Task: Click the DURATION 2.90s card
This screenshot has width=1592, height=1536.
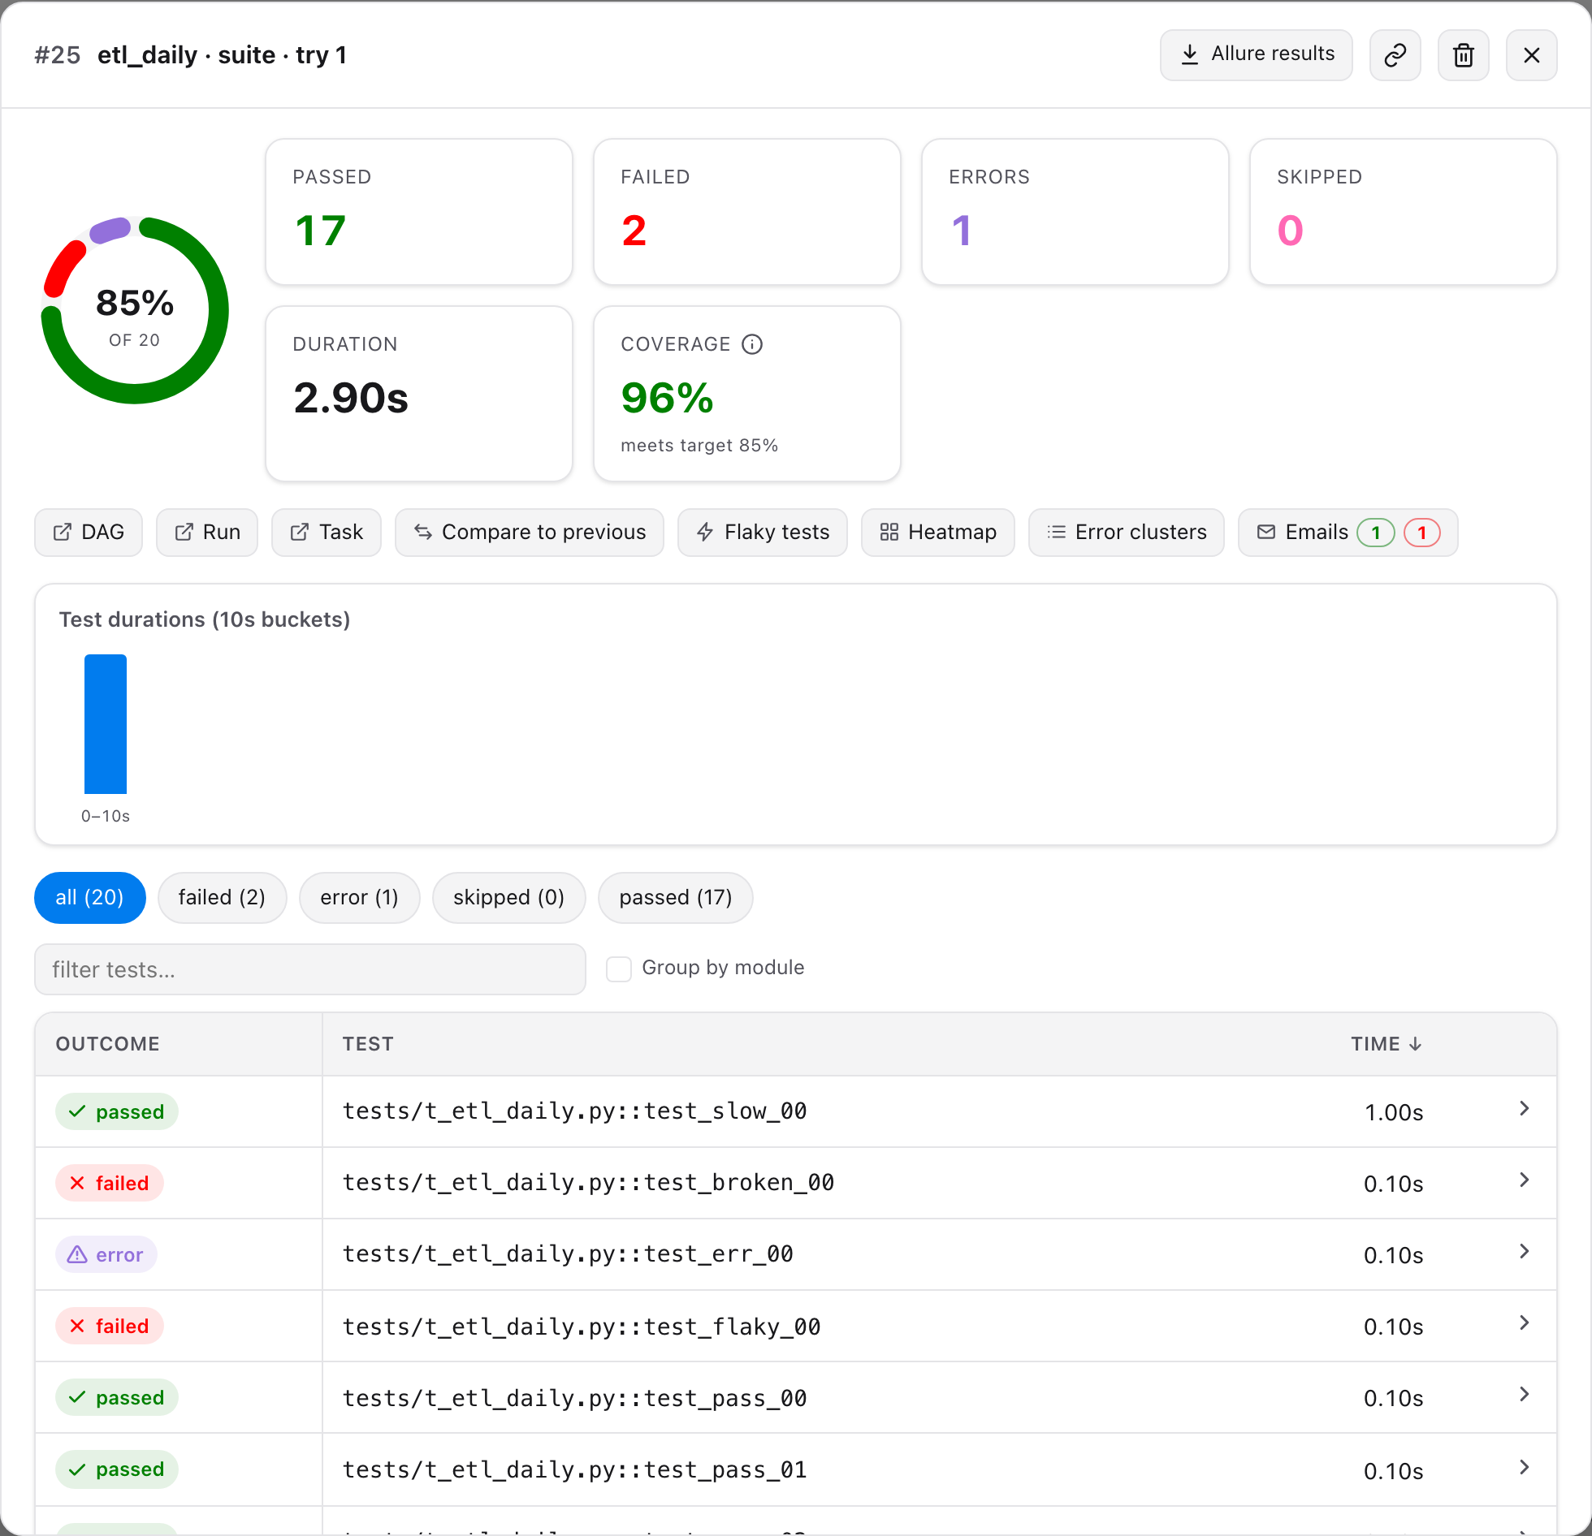Action: pos(419,394)
